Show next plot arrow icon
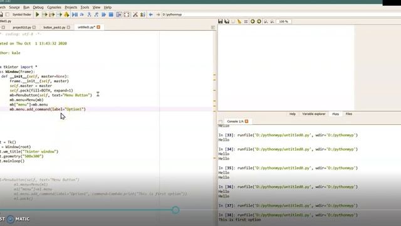401x226 pixels. pos(259,21)
